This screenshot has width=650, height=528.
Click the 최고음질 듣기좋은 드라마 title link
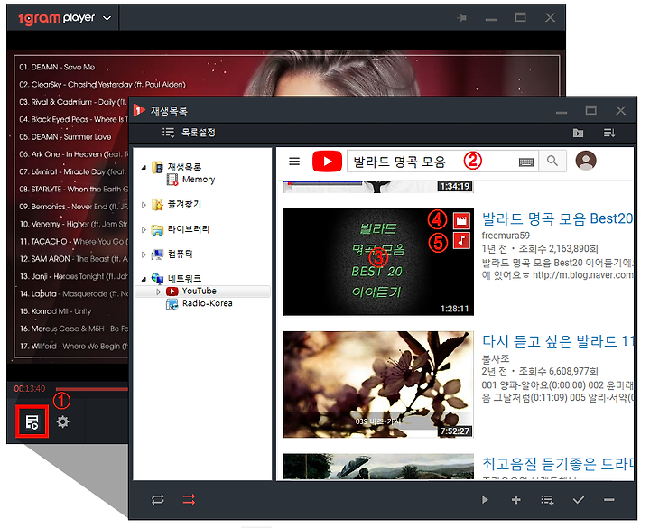(x=557, y=464)
